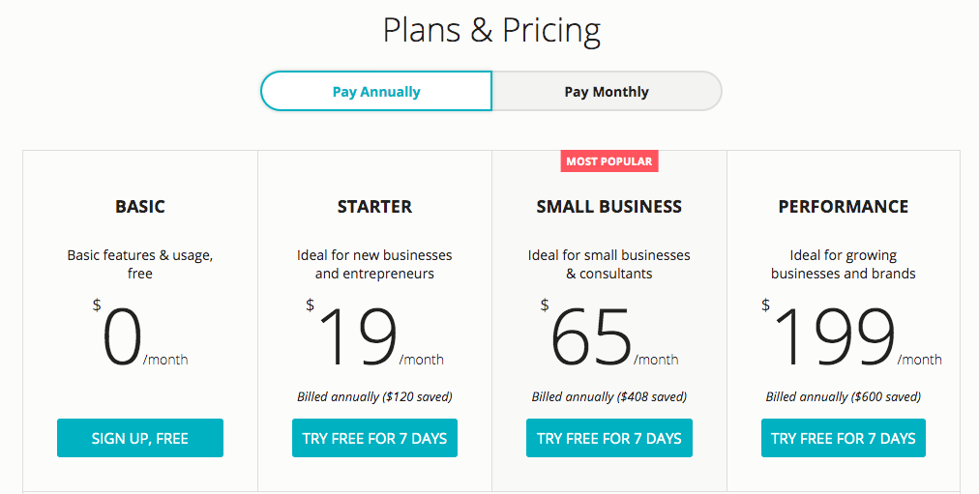Click the "Basic features & usage, free" description
This screenshot has width=979, height=494.
(x=140, y=264)
